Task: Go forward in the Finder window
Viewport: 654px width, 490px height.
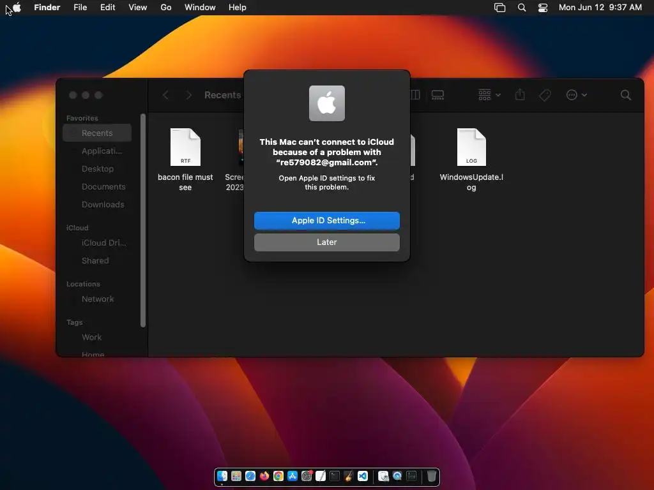Action: [188, 95]
